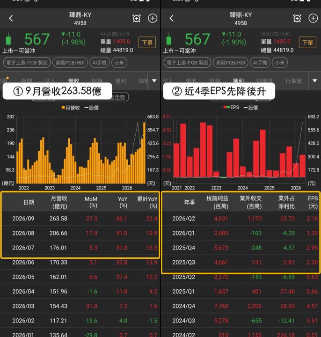Open the 電子上游-PCB-製造 tag in left panel
321x337 pixels.
pyautogui.click(x=27, y=63)
